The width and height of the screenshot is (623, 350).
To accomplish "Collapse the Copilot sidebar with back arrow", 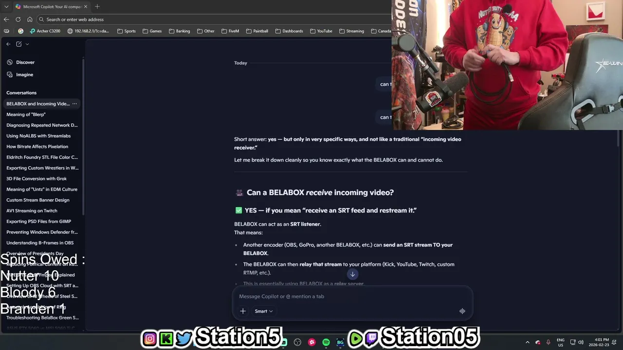I will [8, 44].
